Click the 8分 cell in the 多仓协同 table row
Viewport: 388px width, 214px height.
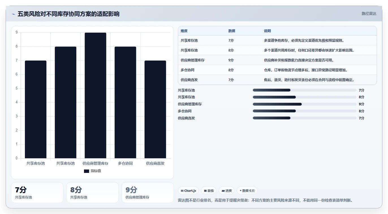[231, 70]
